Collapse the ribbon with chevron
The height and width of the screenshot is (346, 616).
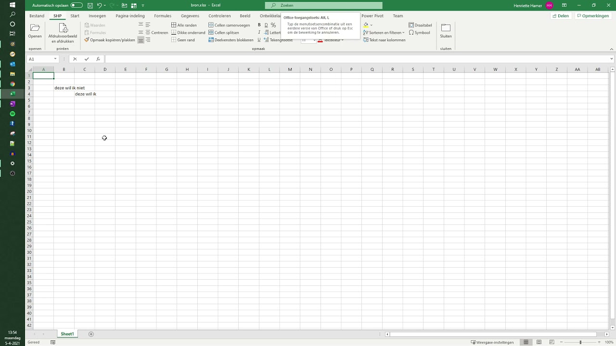click(612, 49)
